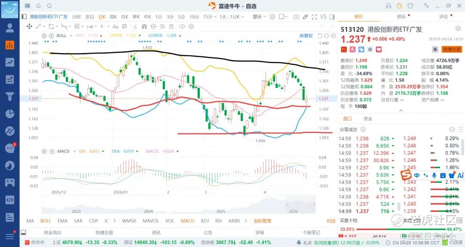Open the 公告 bottom panel
The height and width of the screenshot is (247, 465).
point(208,232)
